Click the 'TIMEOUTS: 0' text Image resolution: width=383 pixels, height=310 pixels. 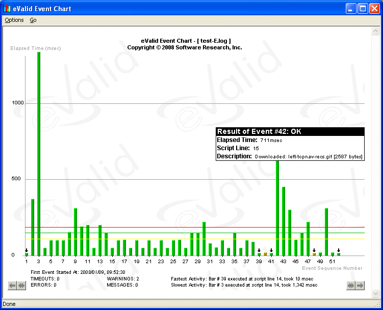coord(45,278)
